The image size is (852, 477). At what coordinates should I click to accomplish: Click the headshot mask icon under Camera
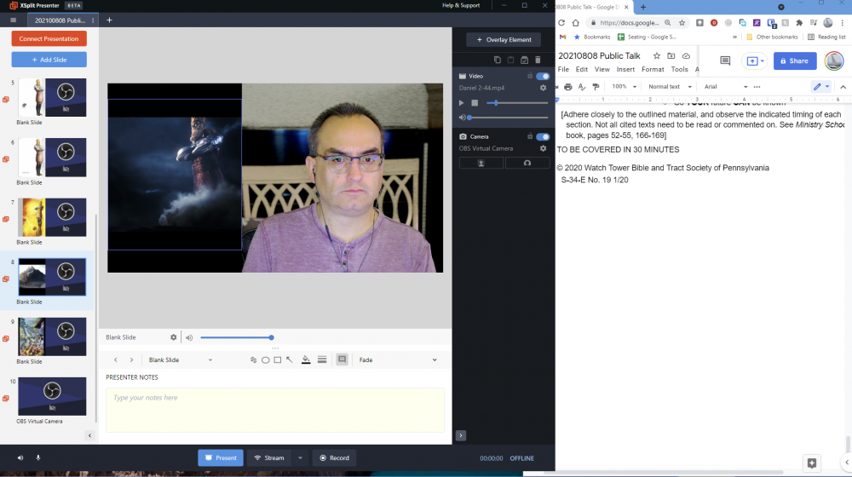pyautogui.click(x=527, y=163)
